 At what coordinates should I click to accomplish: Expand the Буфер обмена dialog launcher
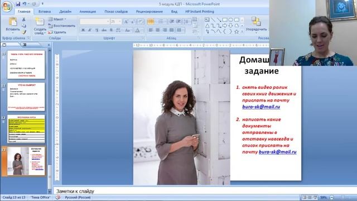(29, 38)
